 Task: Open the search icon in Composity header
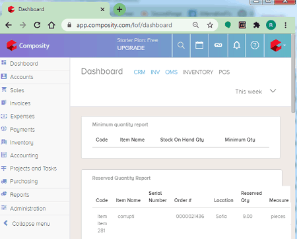[181, 45]
